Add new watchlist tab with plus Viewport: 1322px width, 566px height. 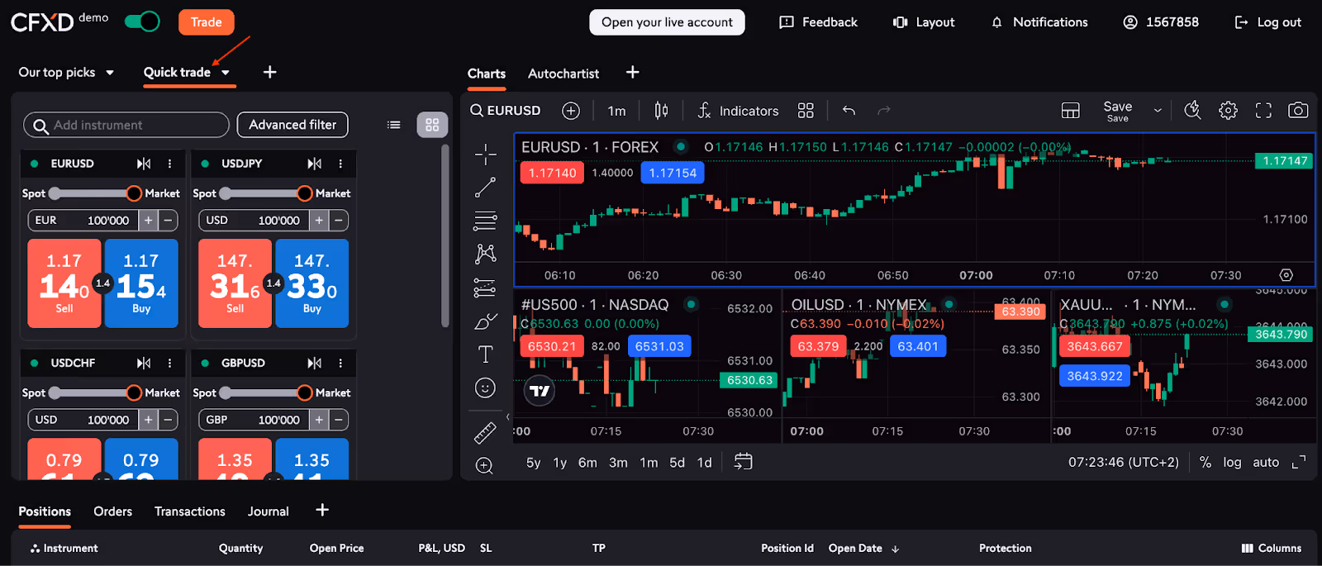point(269,72)
